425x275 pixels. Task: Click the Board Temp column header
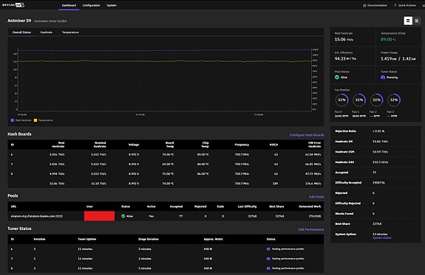(x=170, y=145)
